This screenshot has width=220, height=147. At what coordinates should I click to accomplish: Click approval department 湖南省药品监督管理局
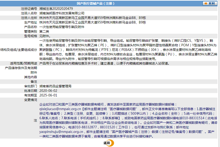coord(55,86)
